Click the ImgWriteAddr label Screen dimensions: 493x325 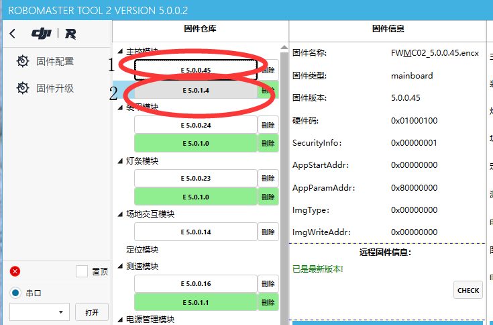click(321, 232)
